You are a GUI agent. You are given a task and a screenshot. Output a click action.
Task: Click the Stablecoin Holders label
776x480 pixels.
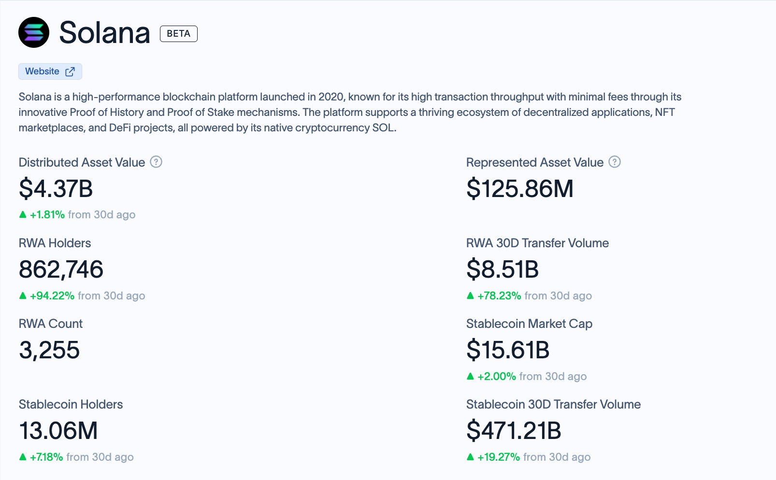pyautogui.click(x=71, y=404)
